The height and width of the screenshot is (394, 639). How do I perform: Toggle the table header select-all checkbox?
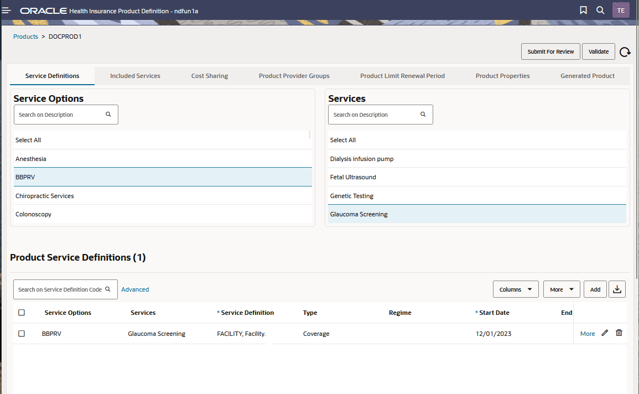(x=22, y=313)
